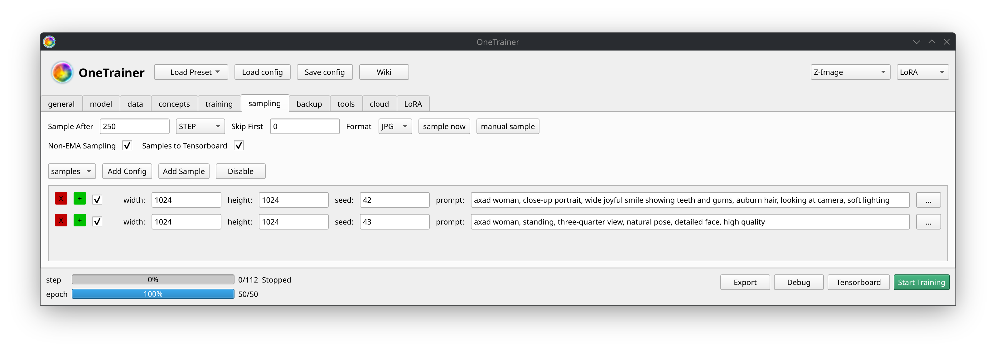This screenshot has height=353, width=996.
Task: Delete the seed 42 sample with red X
Action: tap(61, 199)
